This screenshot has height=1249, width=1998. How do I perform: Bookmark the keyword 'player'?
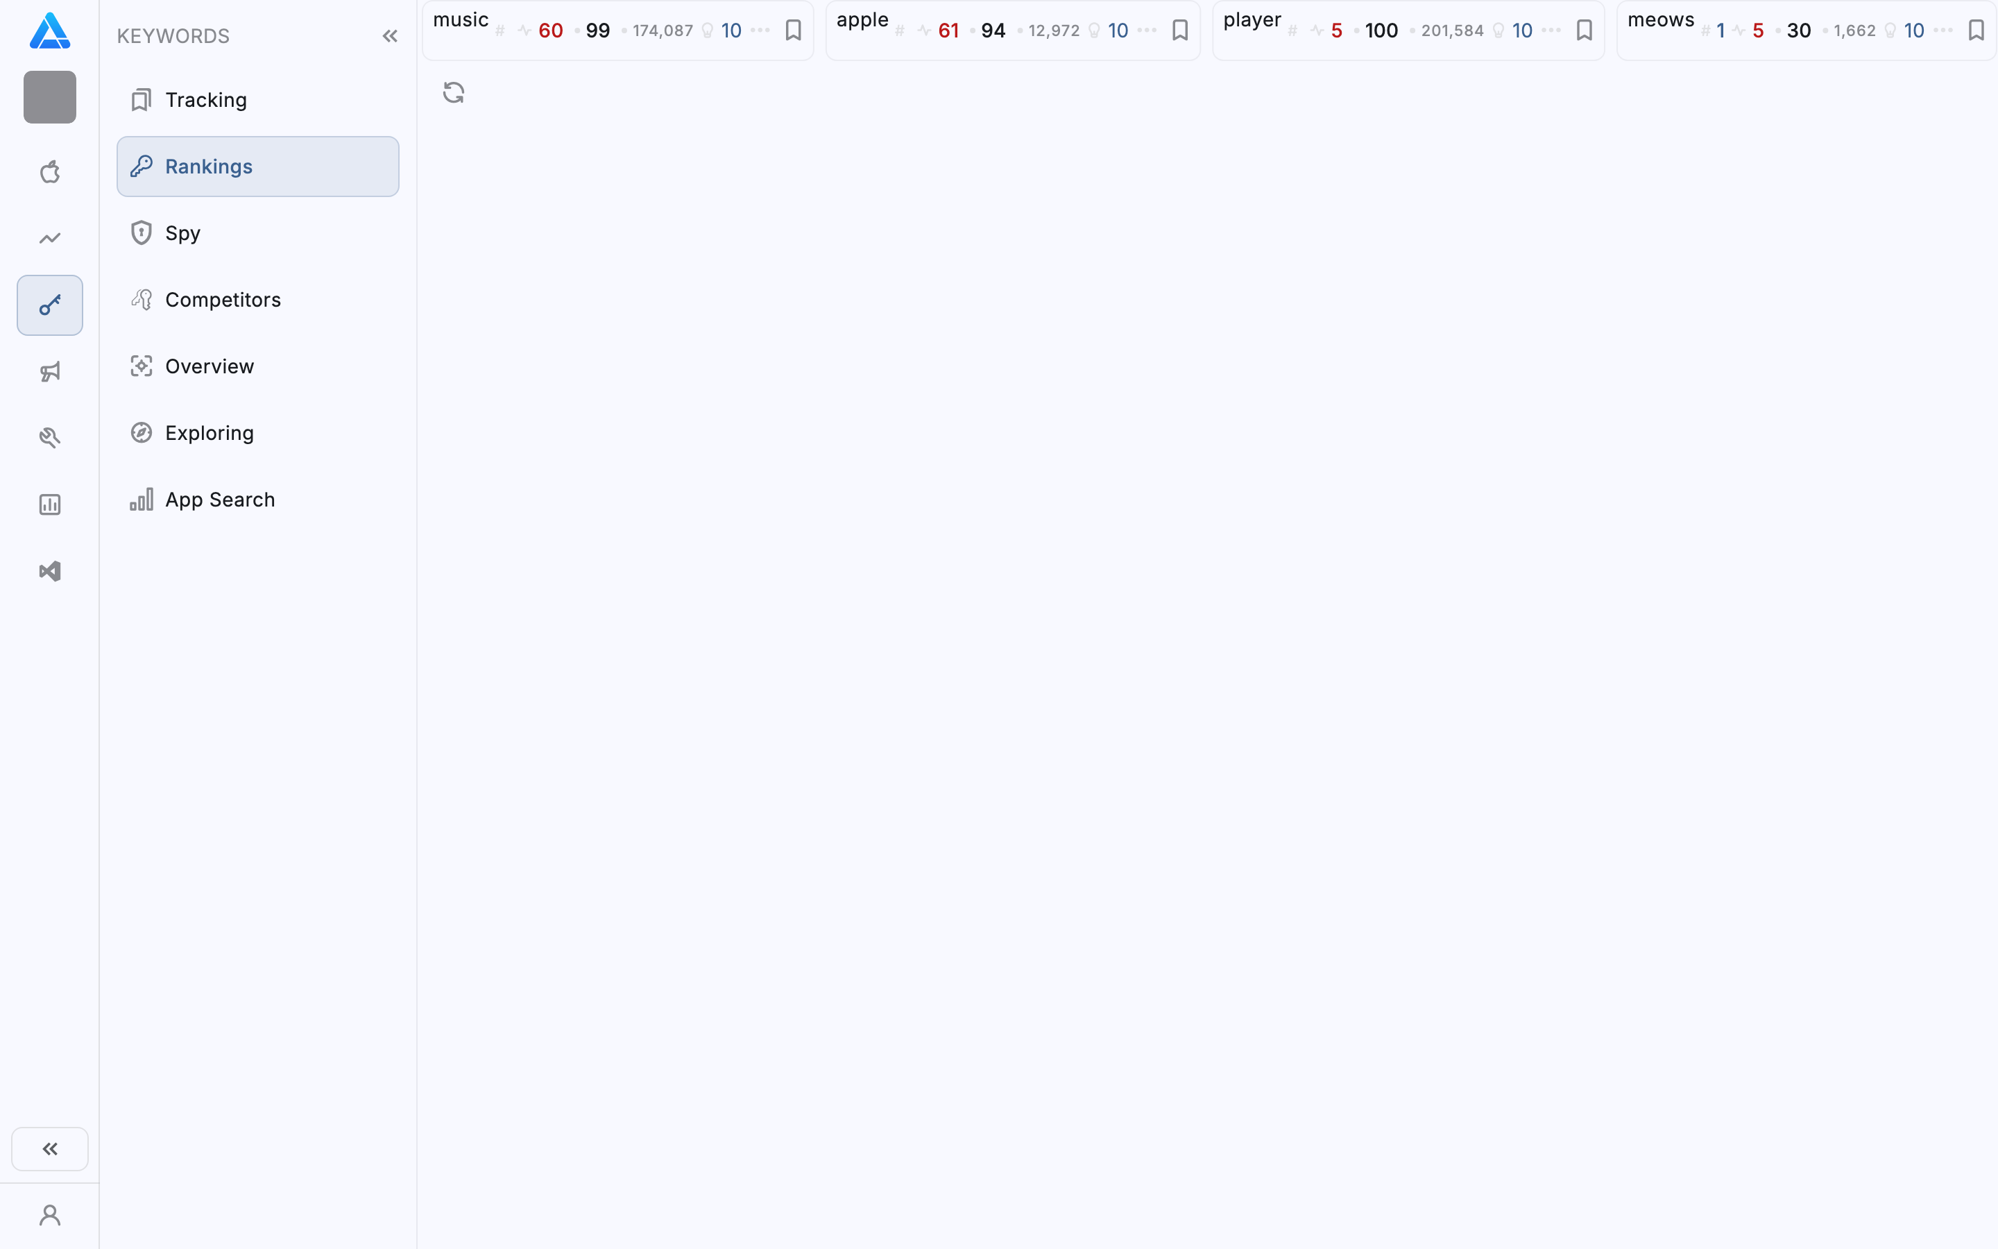(1585, 30)
